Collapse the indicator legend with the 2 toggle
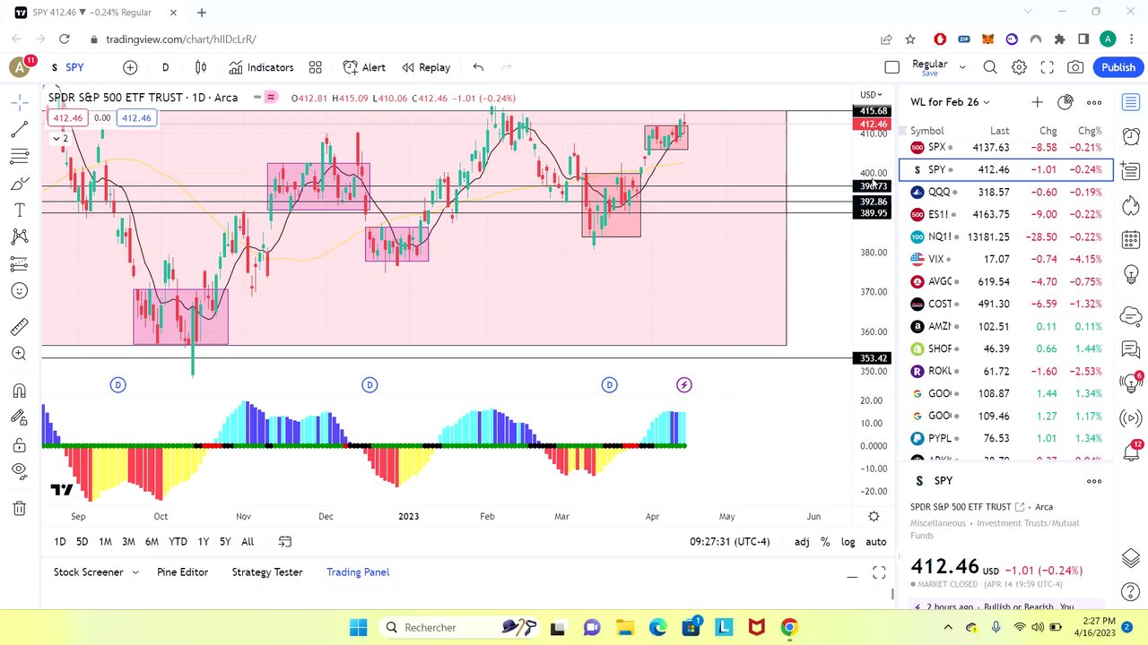Image resolution: width=1148 pixels, height=645 pixels. (60, 138)
